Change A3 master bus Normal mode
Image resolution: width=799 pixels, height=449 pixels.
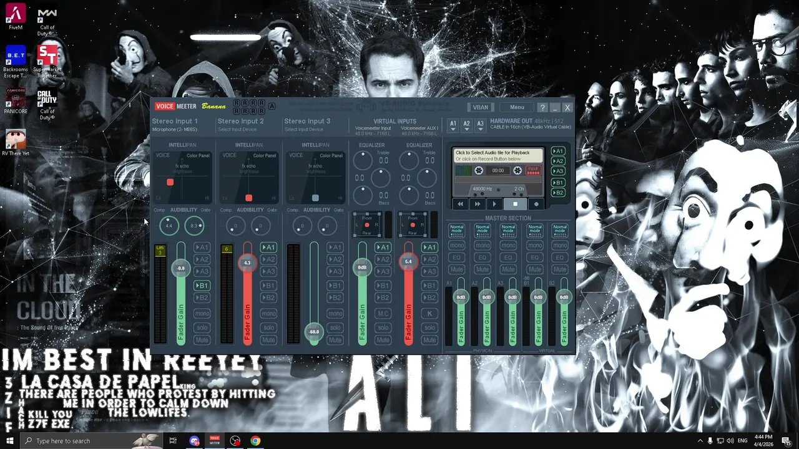tap(508, 230)
